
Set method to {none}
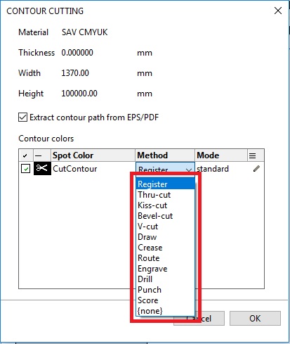point(165,311)
